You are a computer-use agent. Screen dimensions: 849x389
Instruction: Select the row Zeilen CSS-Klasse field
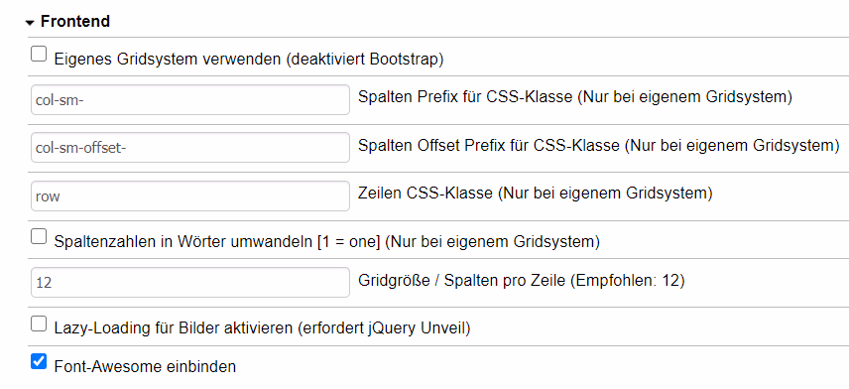pos(190,196)
